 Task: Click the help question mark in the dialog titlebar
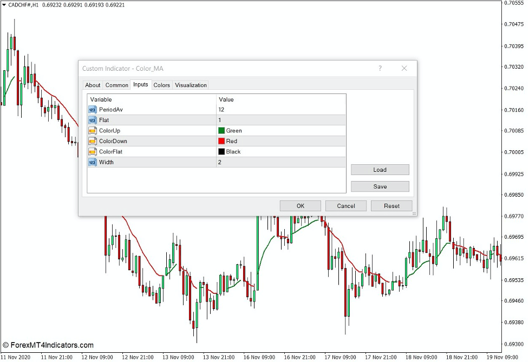[380, 68]
